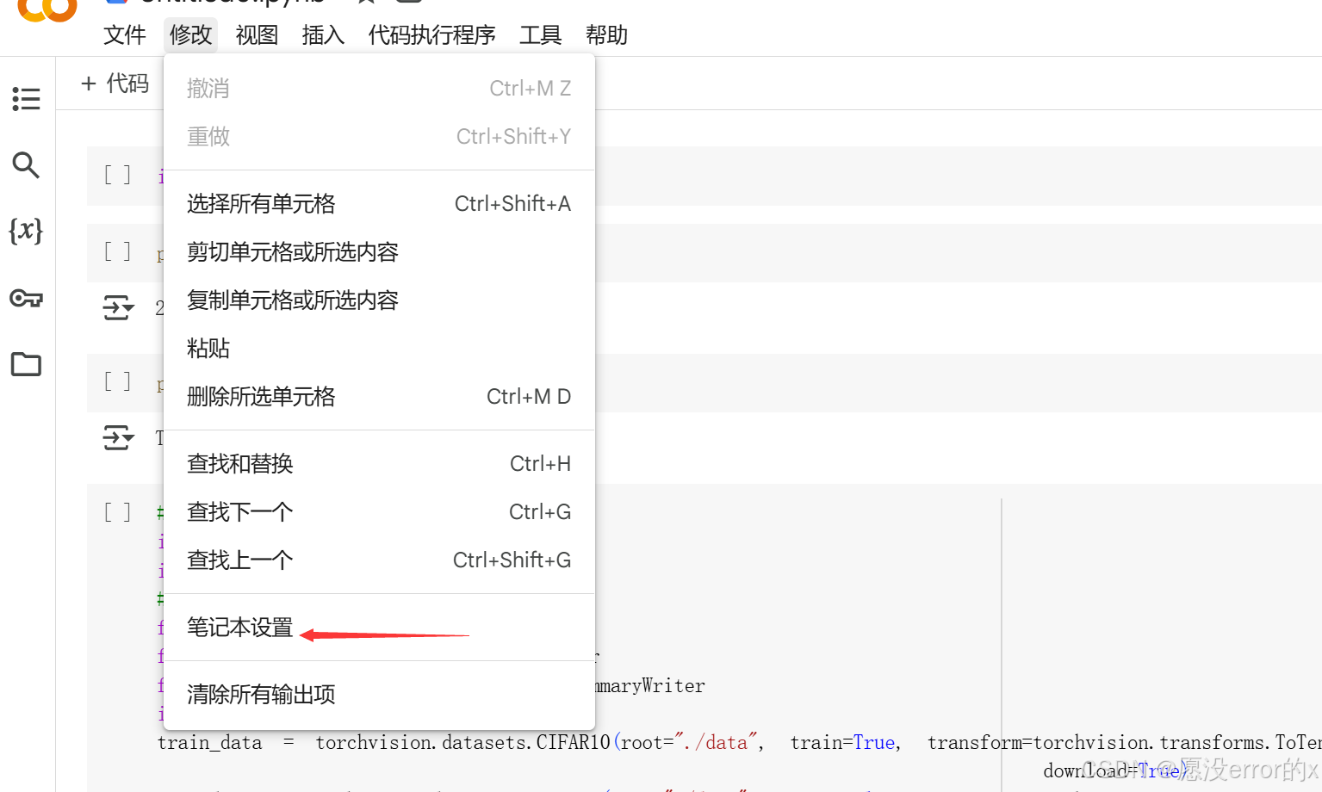
Task: Open the notebook search panel
Action: point(26,165)
